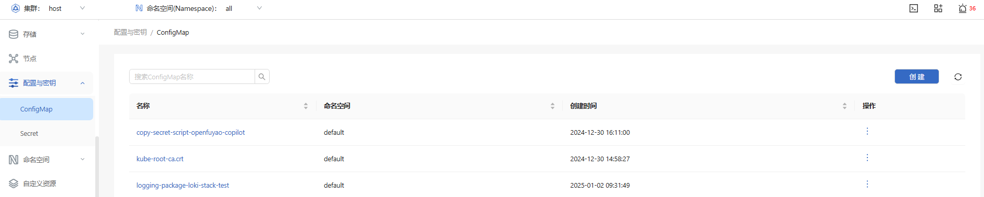Open the kube-root-ca.crt ConfigMap link
This screenshot has width=984, height=197.
pos(160,159)
